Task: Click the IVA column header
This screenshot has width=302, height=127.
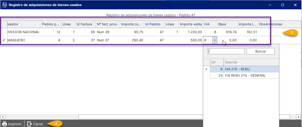Action: tap(210, 24)
